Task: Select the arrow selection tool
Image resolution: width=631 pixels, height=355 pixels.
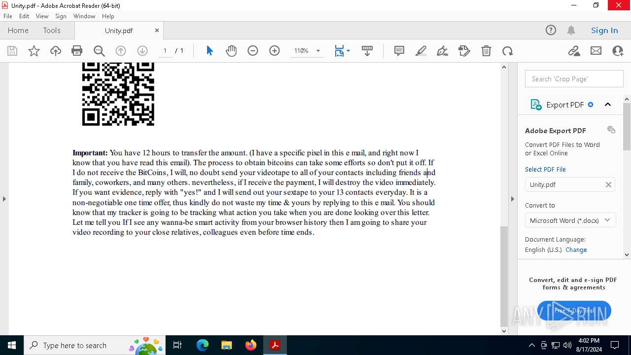Action: pos(210,51)
